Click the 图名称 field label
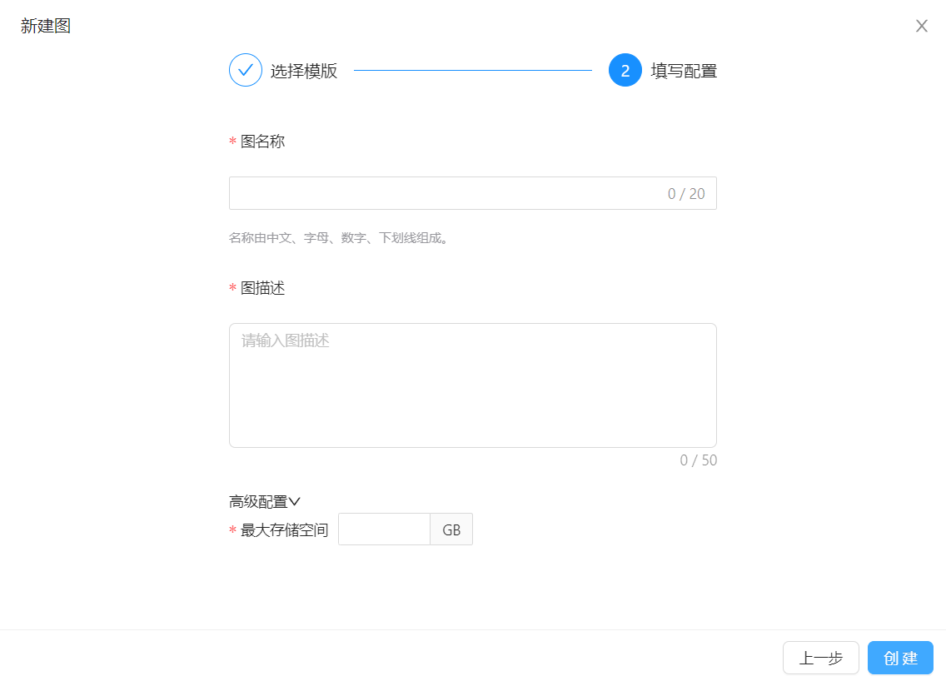The image size is (946, 681). [x=262, y=142]
